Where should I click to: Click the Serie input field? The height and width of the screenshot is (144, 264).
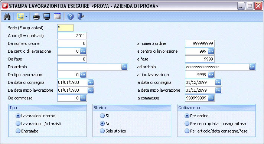tap(65, 28)
